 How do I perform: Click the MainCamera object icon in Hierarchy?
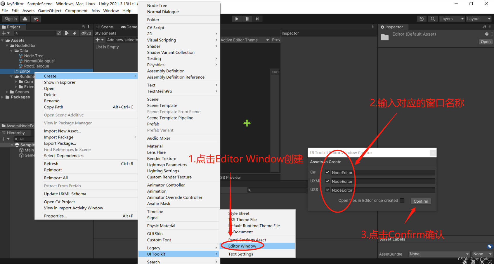click(21, 150)
